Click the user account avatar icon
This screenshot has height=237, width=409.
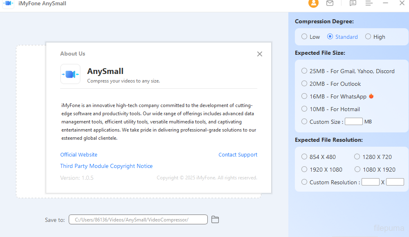313,3
